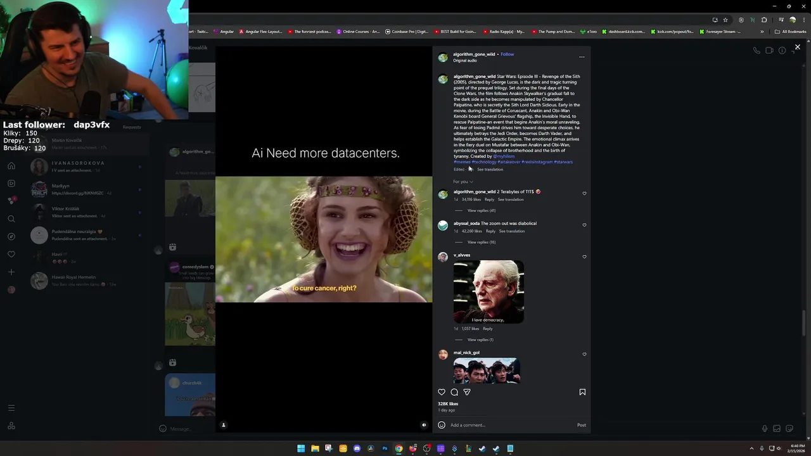
Task: Save the post with the bookmark icon
Action: point(582,392)
